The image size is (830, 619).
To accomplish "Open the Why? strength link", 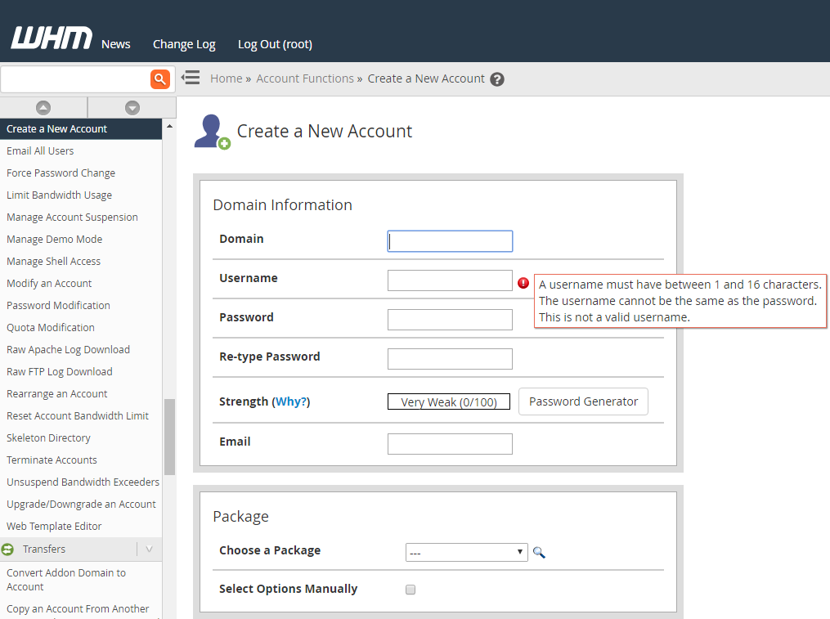I will point(290,401).
